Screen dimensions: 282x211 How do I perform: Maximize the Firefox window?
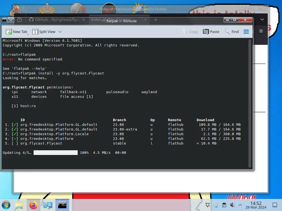[250, 8]
